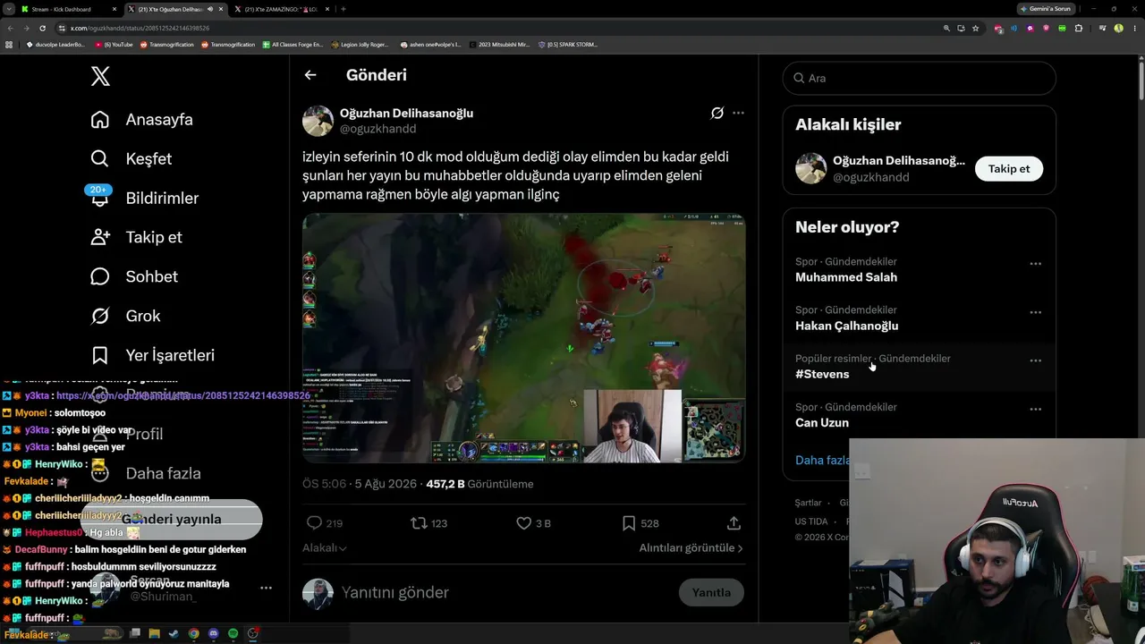Open the ducvolpe LeaderBo... bookmark
The width and height of the screenshot is (1145, 644).
55,44
